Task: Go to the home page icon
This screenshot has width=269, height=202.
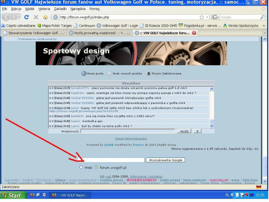Action: pos(46,17)
